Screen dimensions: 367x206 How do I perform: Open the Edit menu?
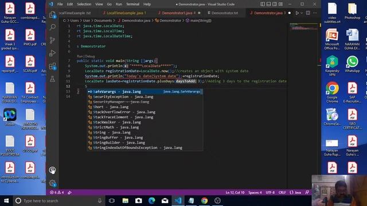click(x=70, y=4)
